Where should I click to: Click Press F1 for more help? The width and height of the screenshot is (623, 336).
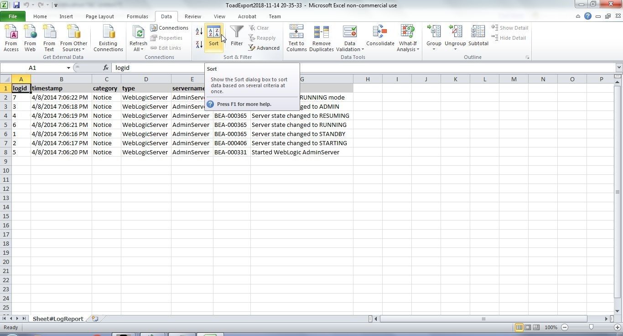(244, 104)
